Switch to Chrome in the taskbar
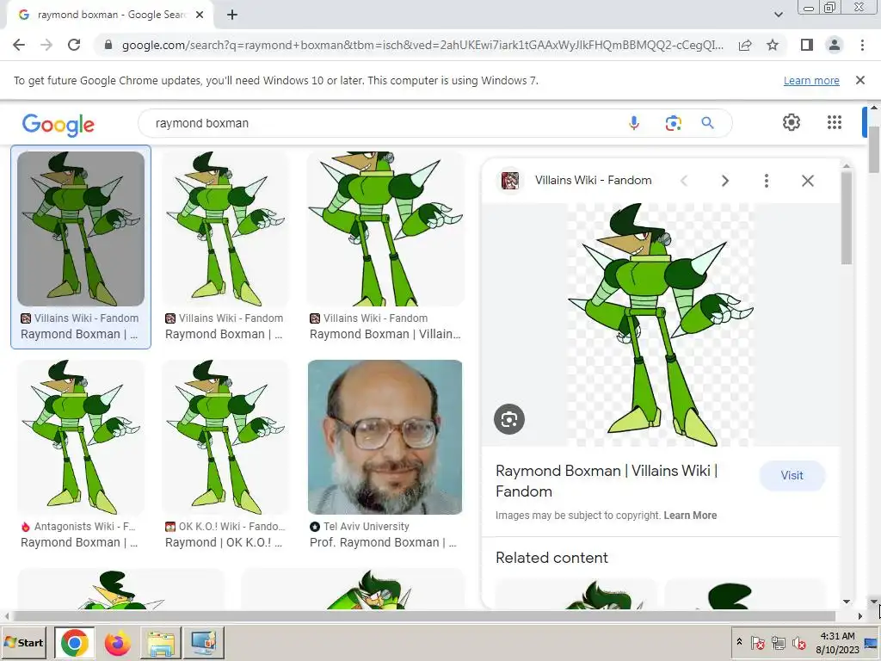This screenshot has height=661, width=881. click(x=75, y=642)
